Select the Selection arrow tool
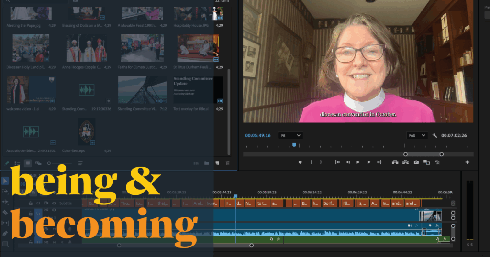The width and height of the screenshot is (490, 257). pos(5,181)
